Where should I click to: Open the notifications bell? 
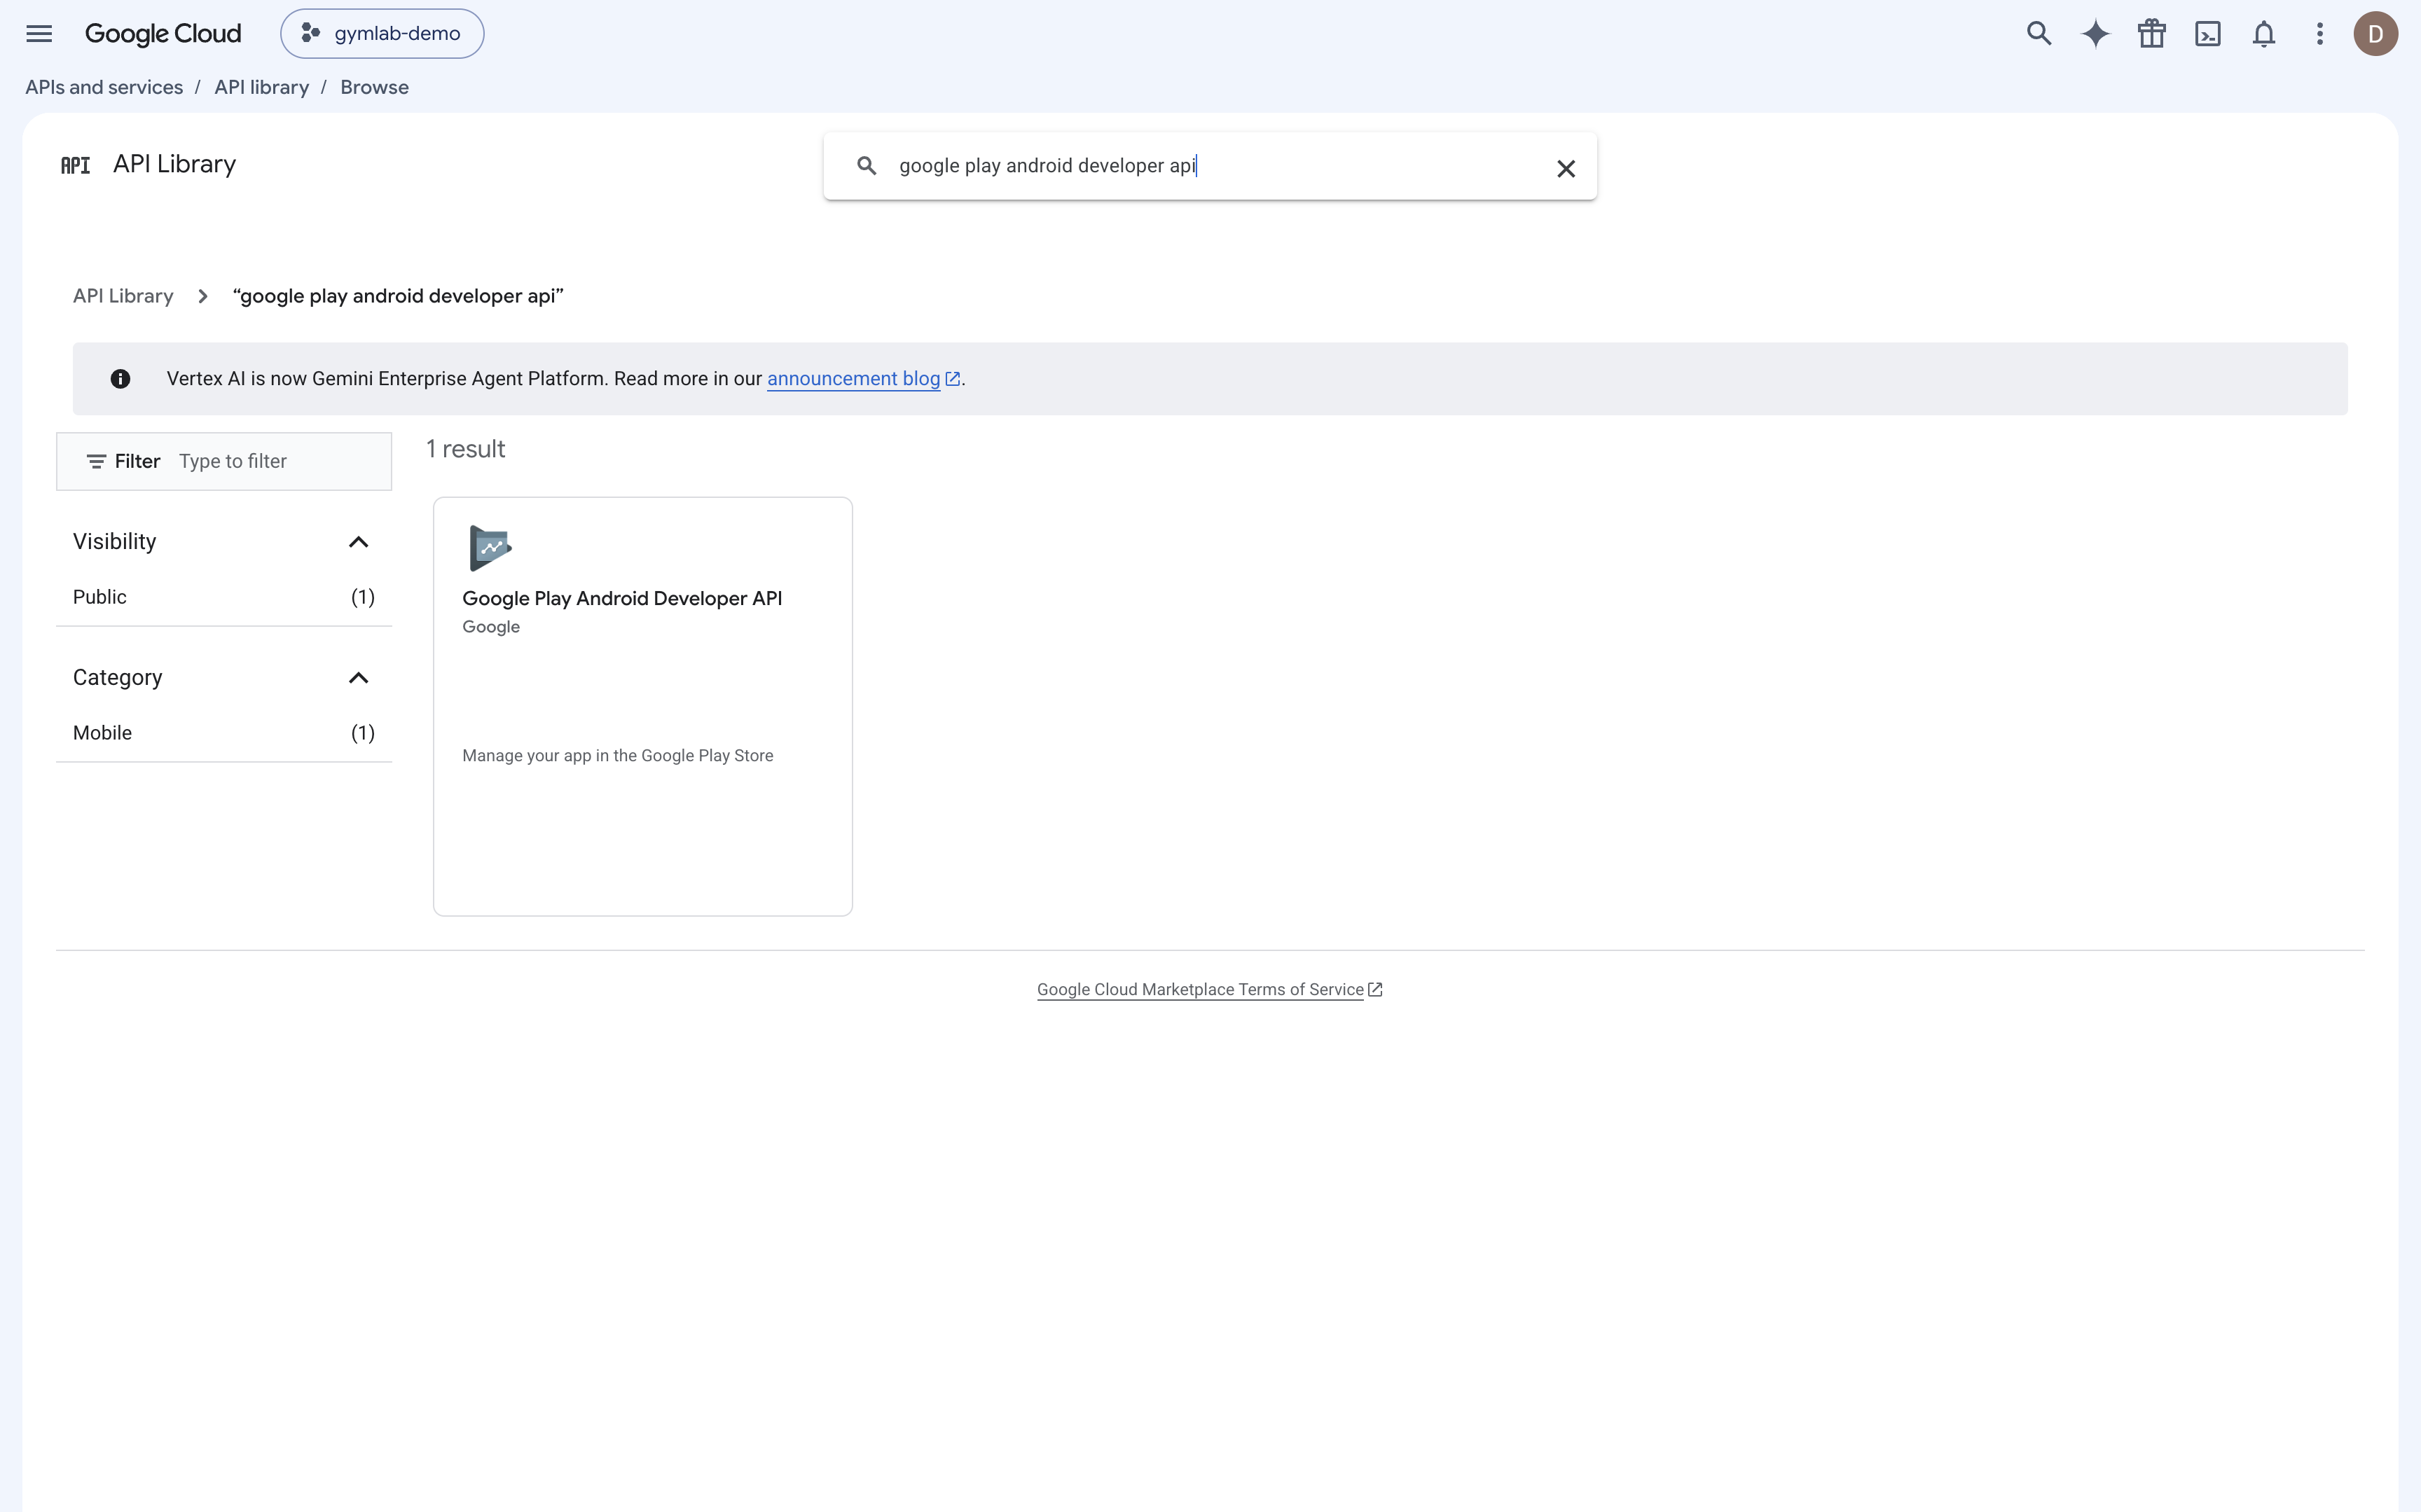point(2263,33)
